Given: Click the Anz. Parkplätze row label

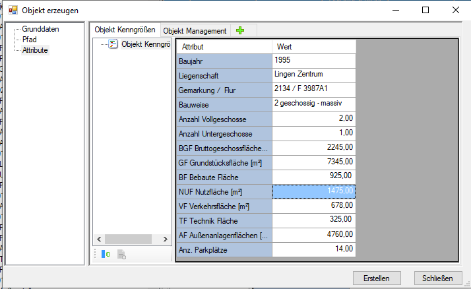Looking at the screenshot, I should 224,249.
